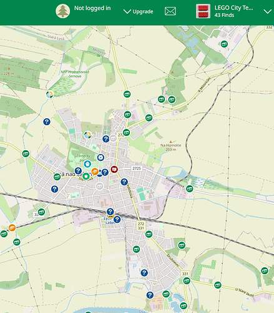Open traditional cache right of the southernmost mystery cache

click(166, 294)
